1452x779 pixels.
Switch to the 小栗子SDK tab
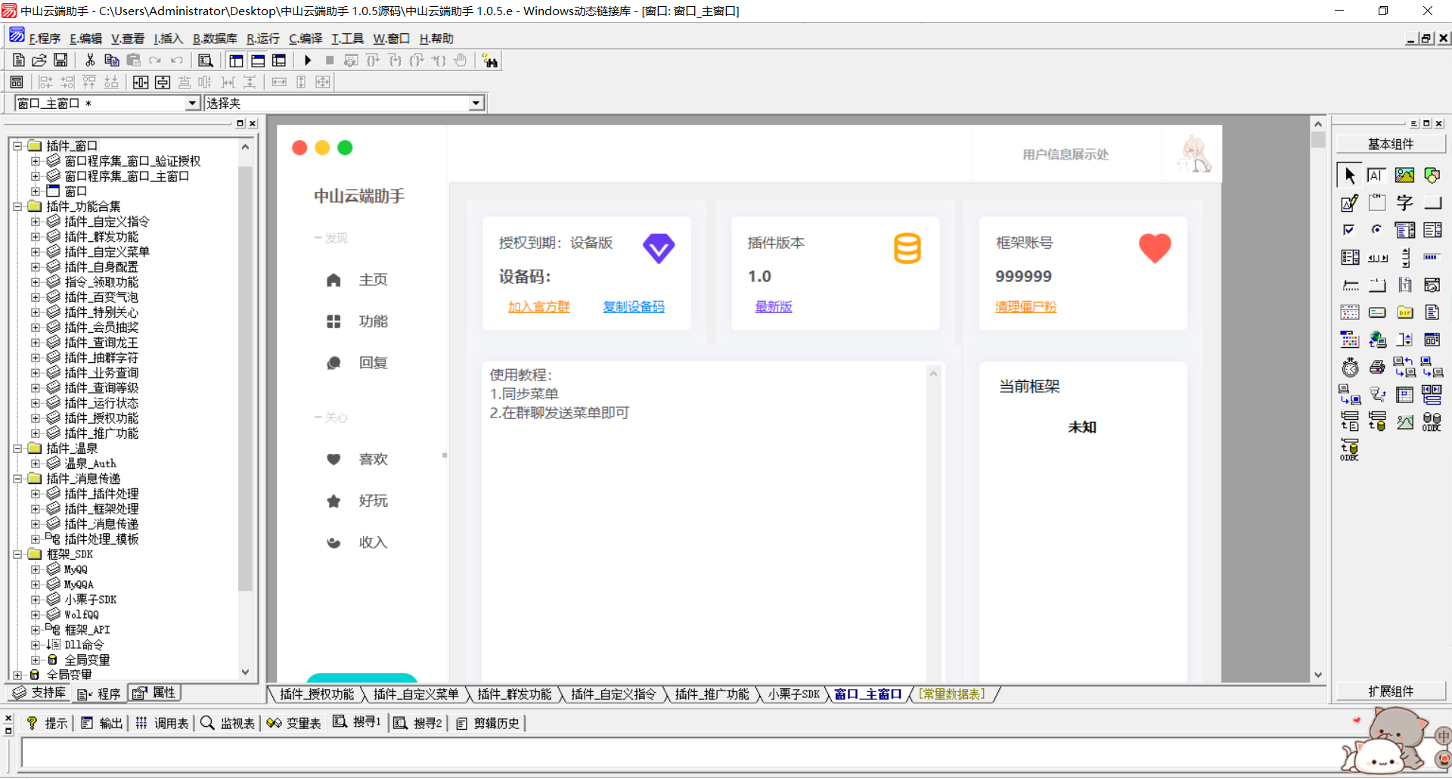(x=792, y=694)
